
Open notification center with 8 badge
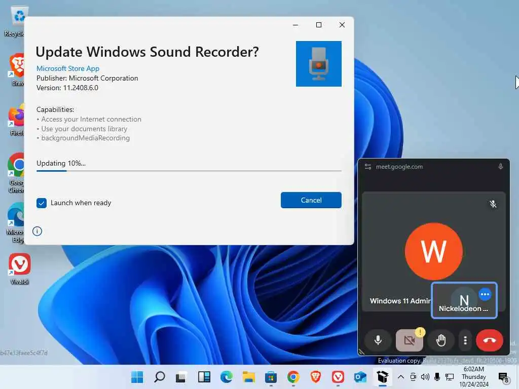(503, 377)
